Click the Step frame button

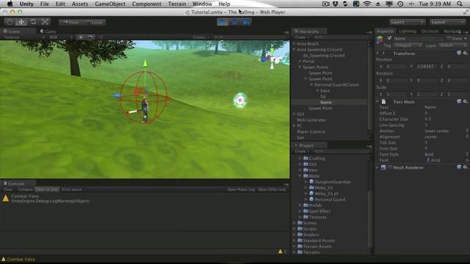coord(246,22)
